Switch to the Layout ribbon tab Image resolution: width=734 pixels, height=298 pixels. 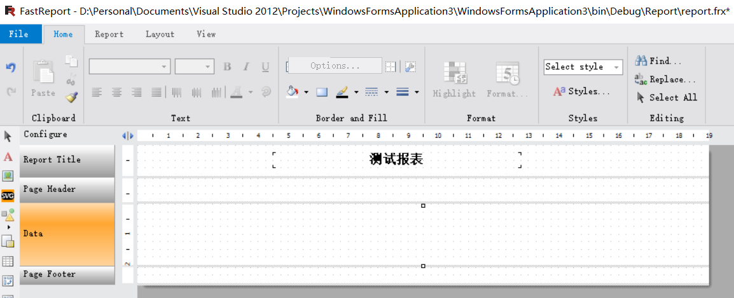tap(160, 34)
